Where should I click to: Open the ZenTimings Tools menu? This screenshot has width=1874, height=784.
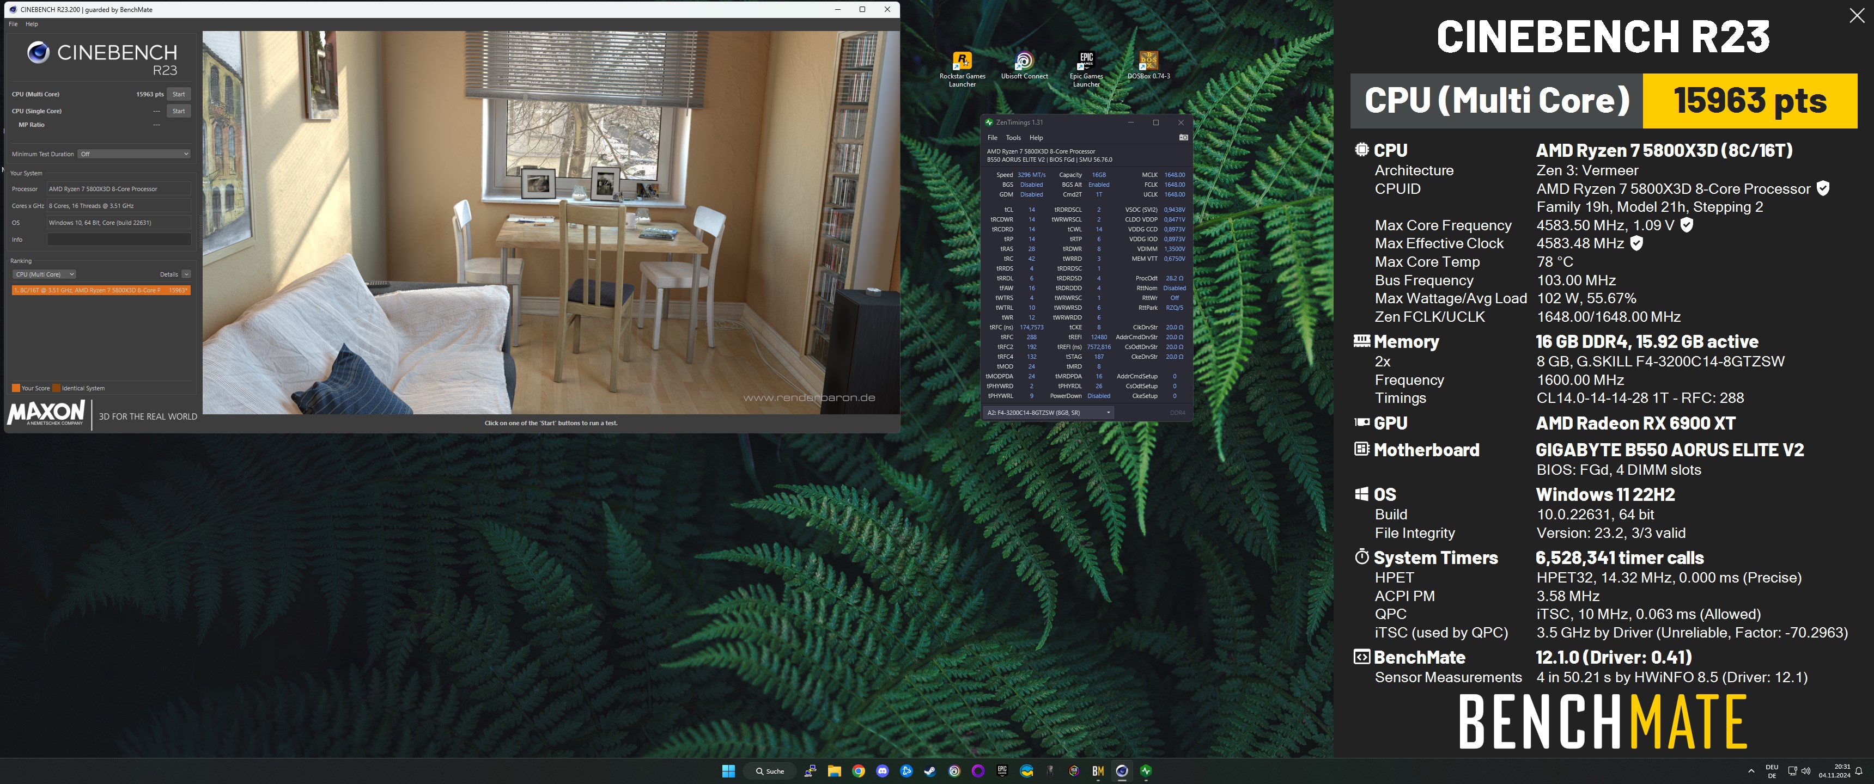click(1013, 137)
